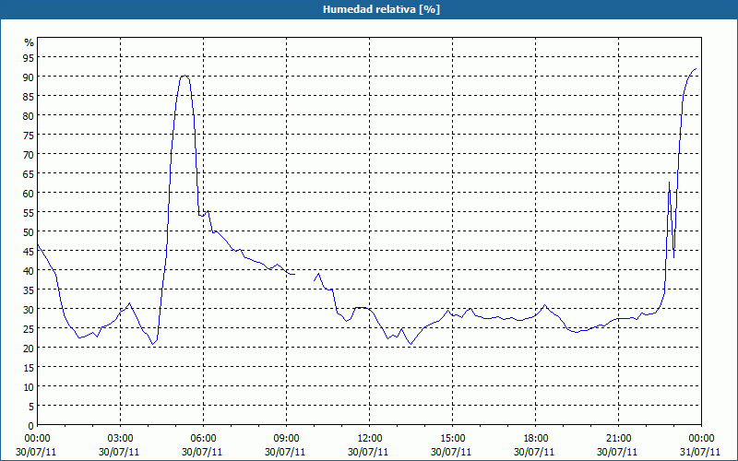Click the 85 y-axis tick label
The image size is (738, 461).
point(29,96)
